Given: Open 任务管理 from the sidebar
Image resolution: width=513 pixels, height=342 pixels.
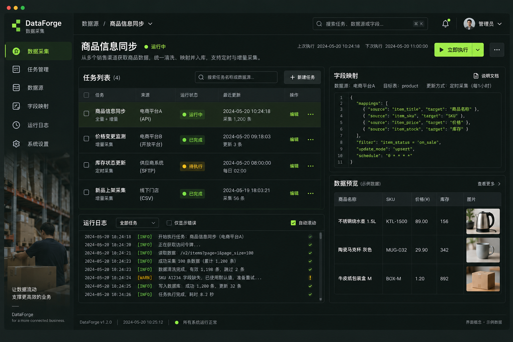Looking at the screenshot, I should tap(38, 69).
